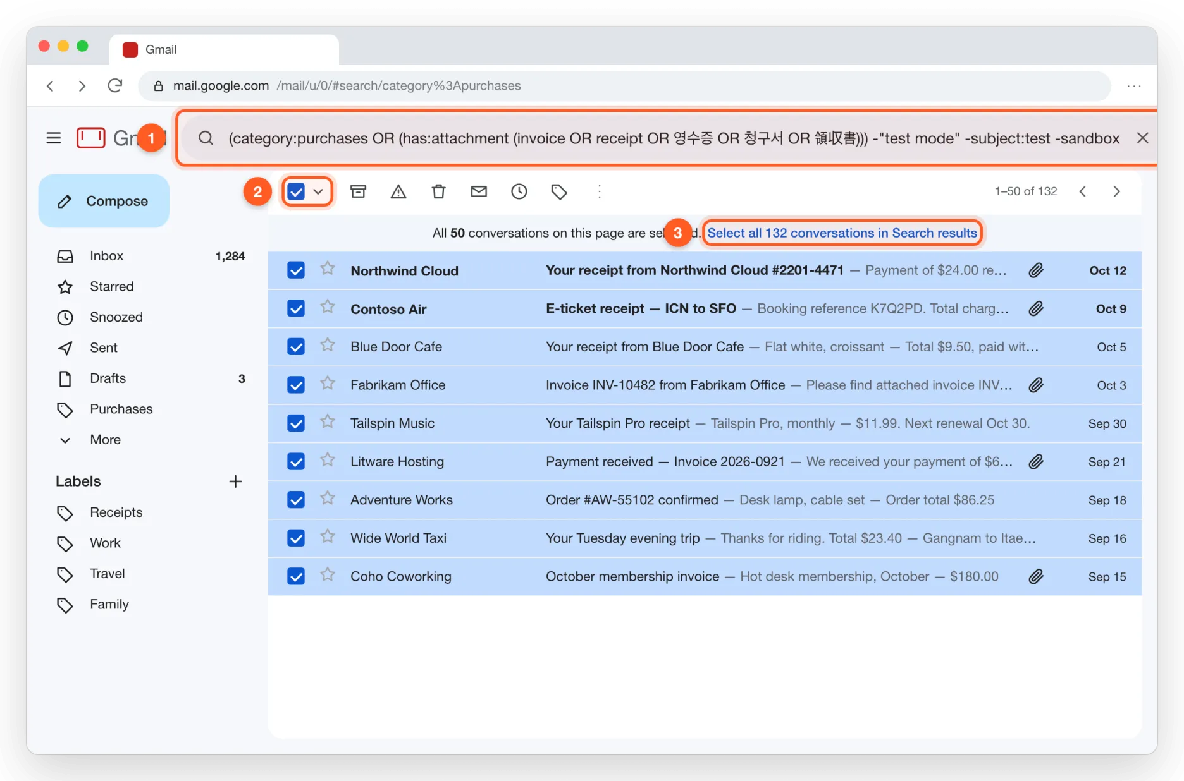This screenshot has width=1184, height=781.
Task: Go to newer results page arrow
Action: [x=1083, y=191]
